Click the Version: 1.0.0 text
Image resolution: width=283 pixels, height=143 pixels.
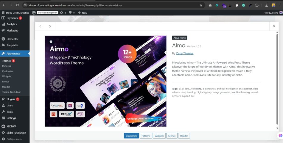point(194,46)
